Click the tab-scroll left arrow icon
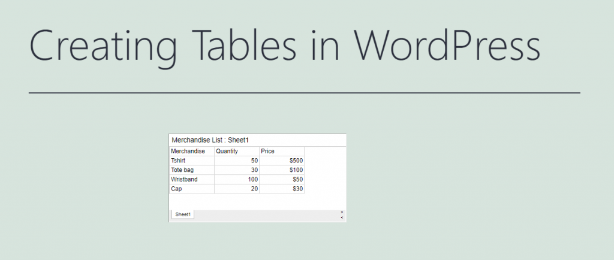Viewport: 614px width, 260px height. tap(342, 217)
